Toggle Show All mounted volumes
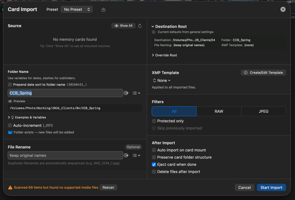295x200 pixels. point(123,26)
